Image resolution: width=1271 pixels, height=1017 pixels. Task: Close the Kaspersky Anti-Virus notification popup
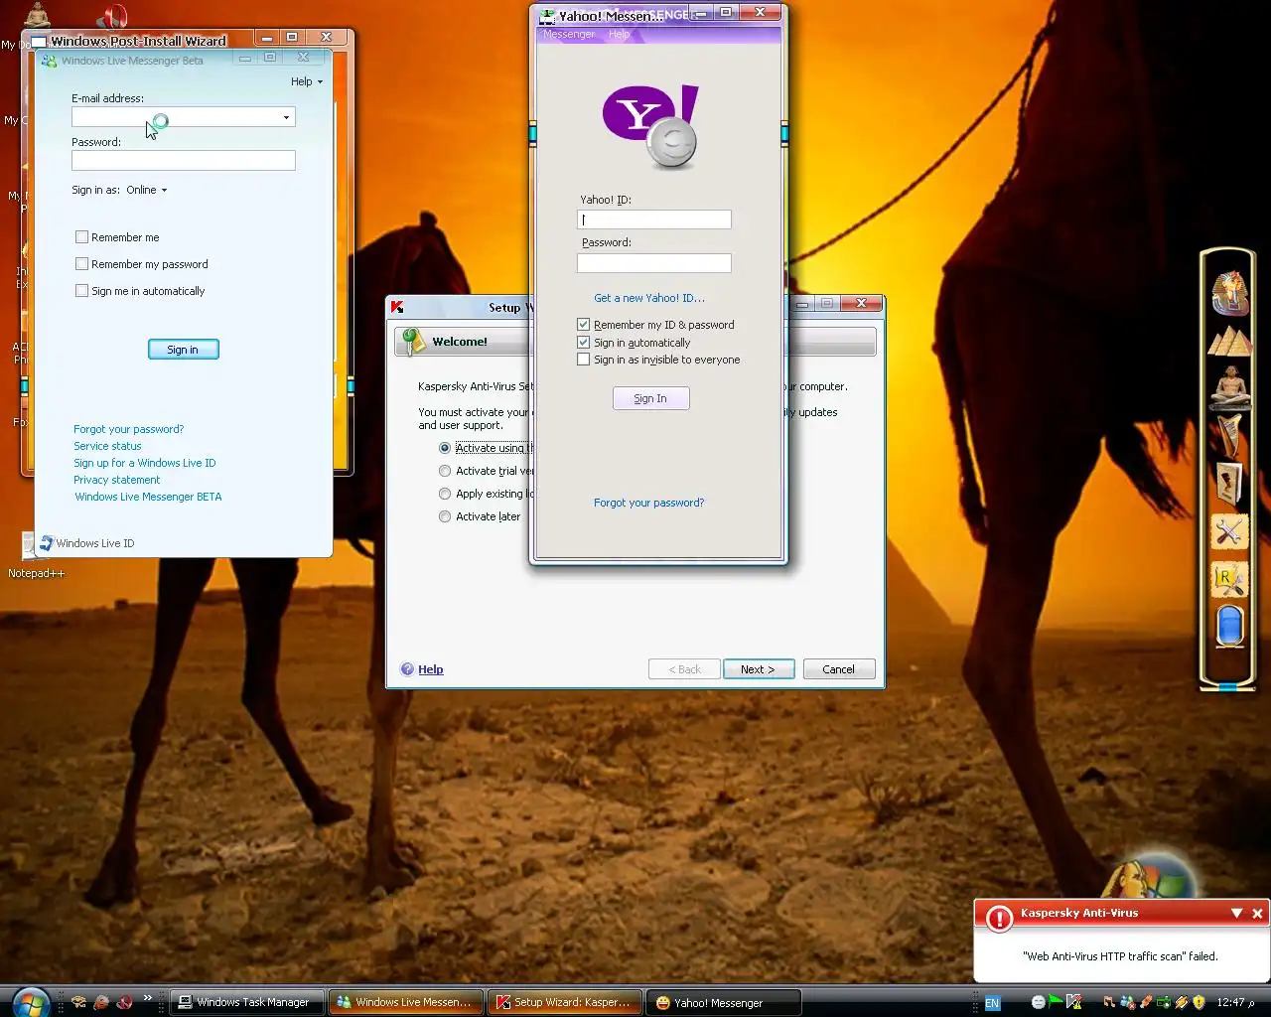pyautogui.click(x=1257, y=913)
